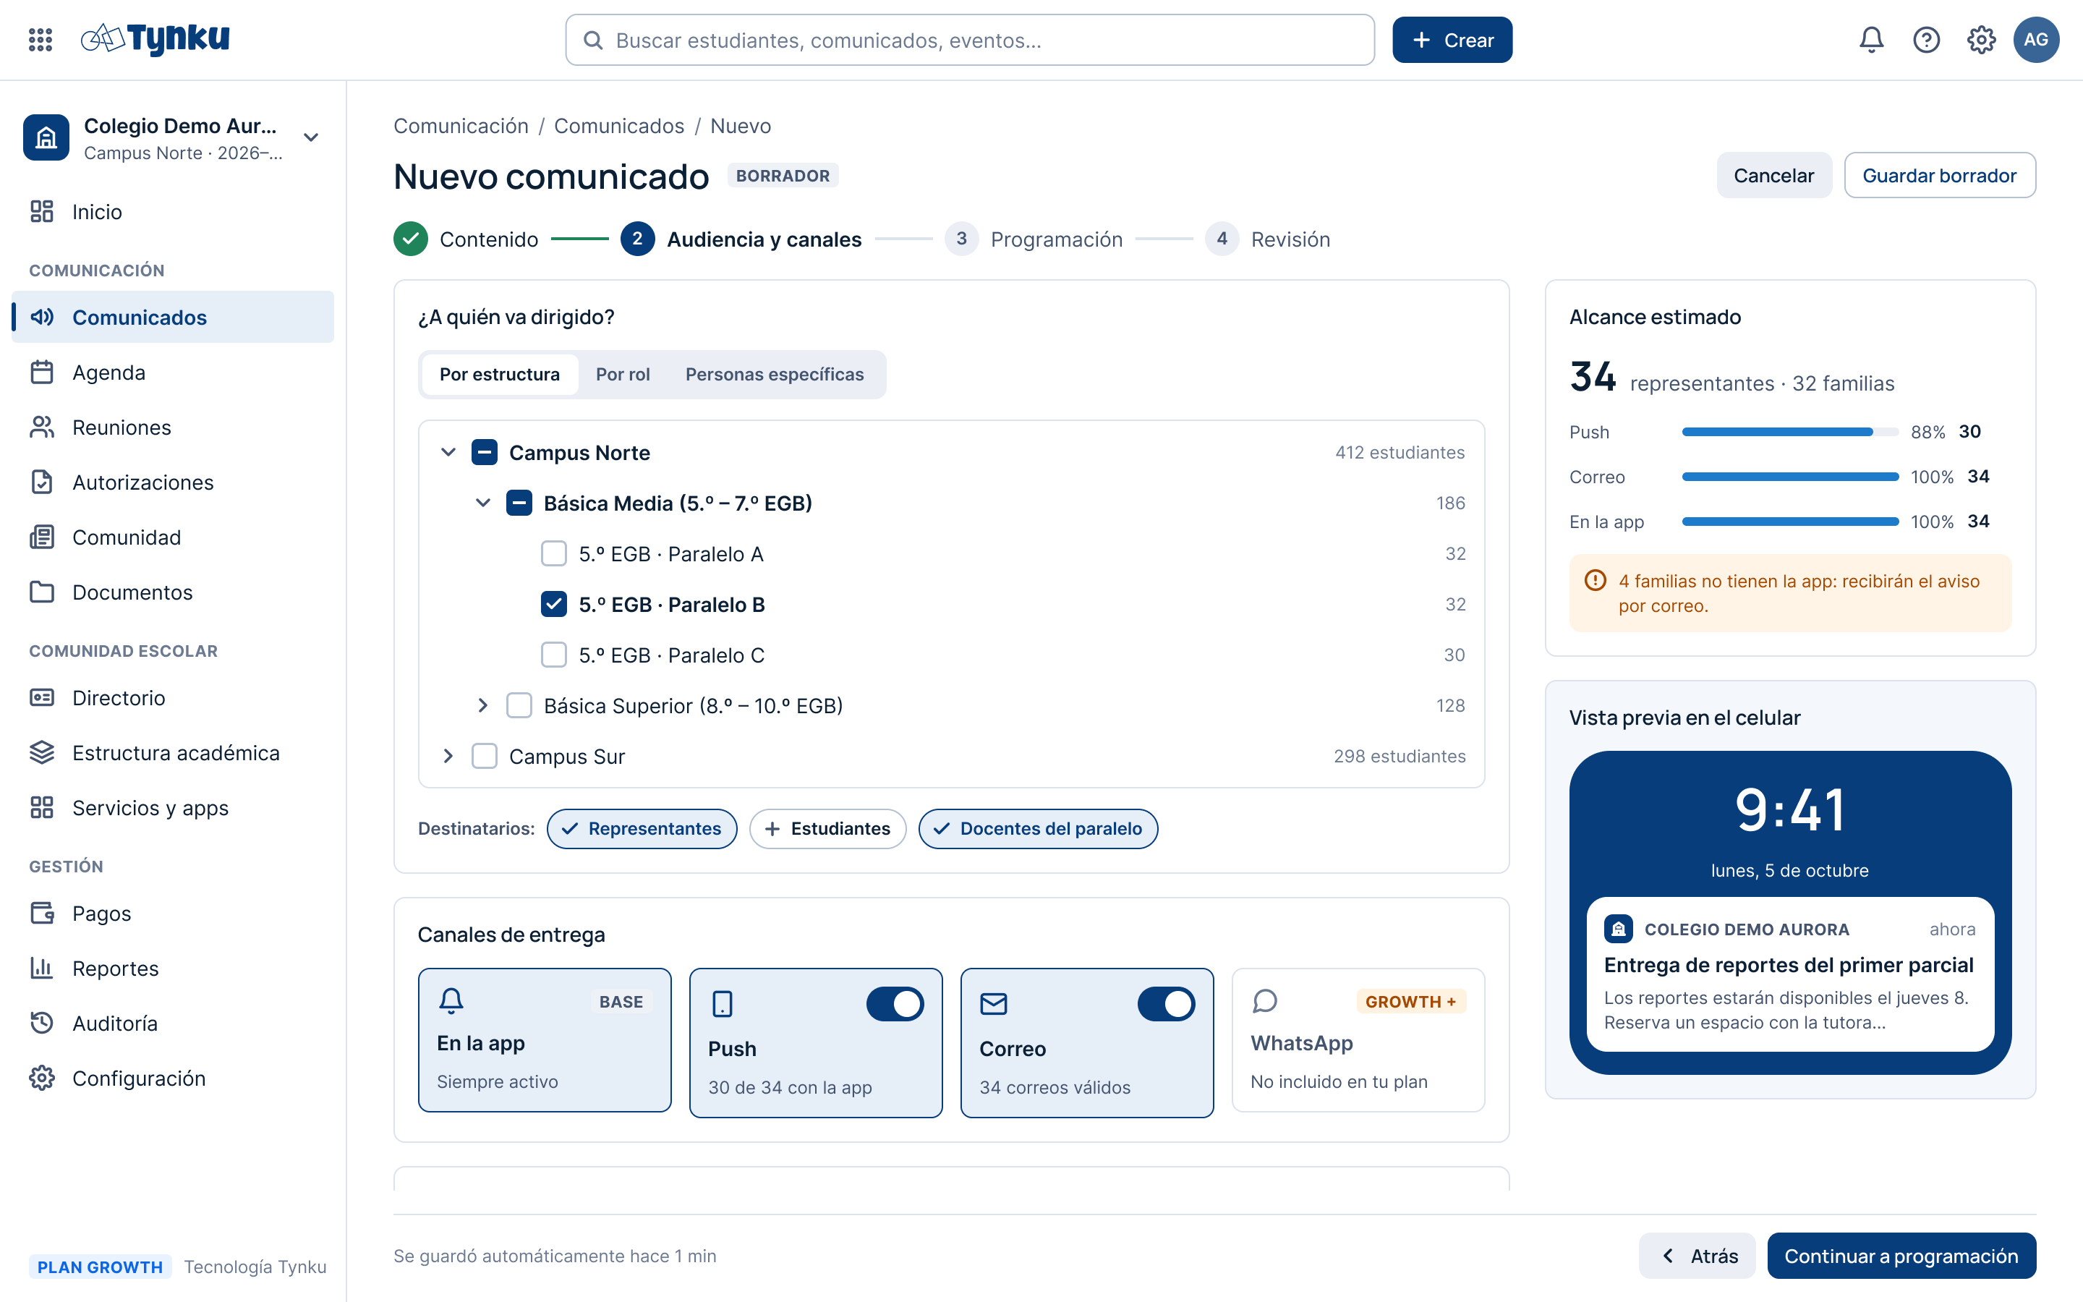Check the Campus Sur checkbox
The height and width of the screenshot is (1302, 2083).
click(485, 756)
